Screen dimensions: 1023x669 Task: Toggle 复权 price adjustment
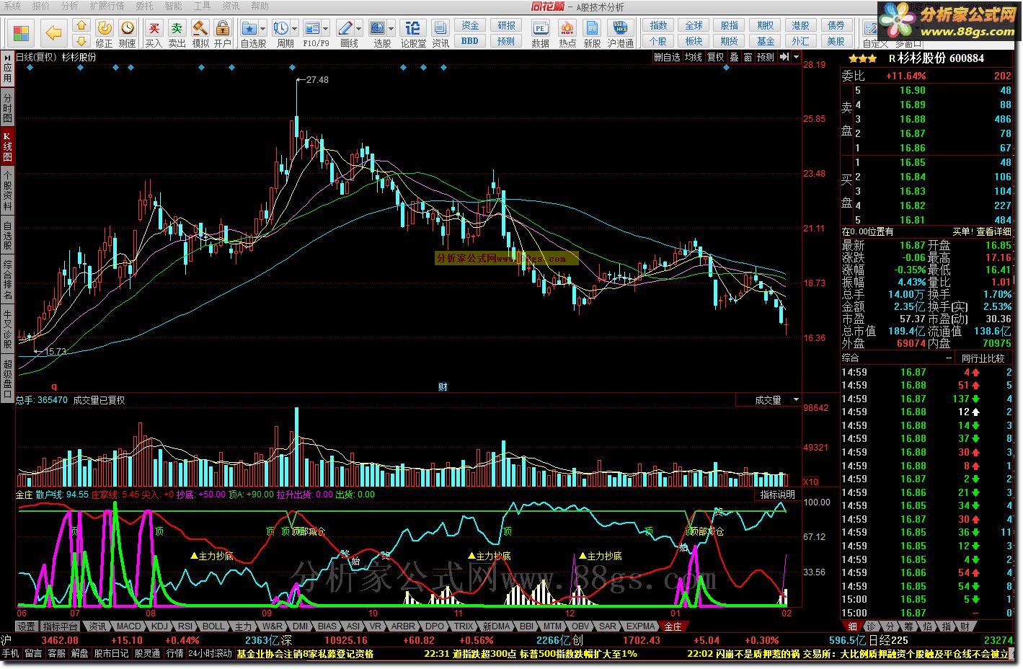point(715,57)
